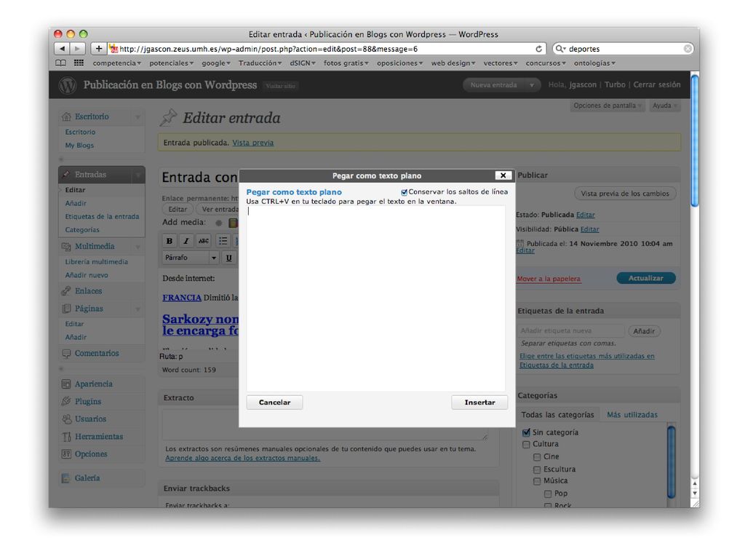Click the Insertar button
The height and width of the screenshot is (559, 745).
tap(479, 402)
